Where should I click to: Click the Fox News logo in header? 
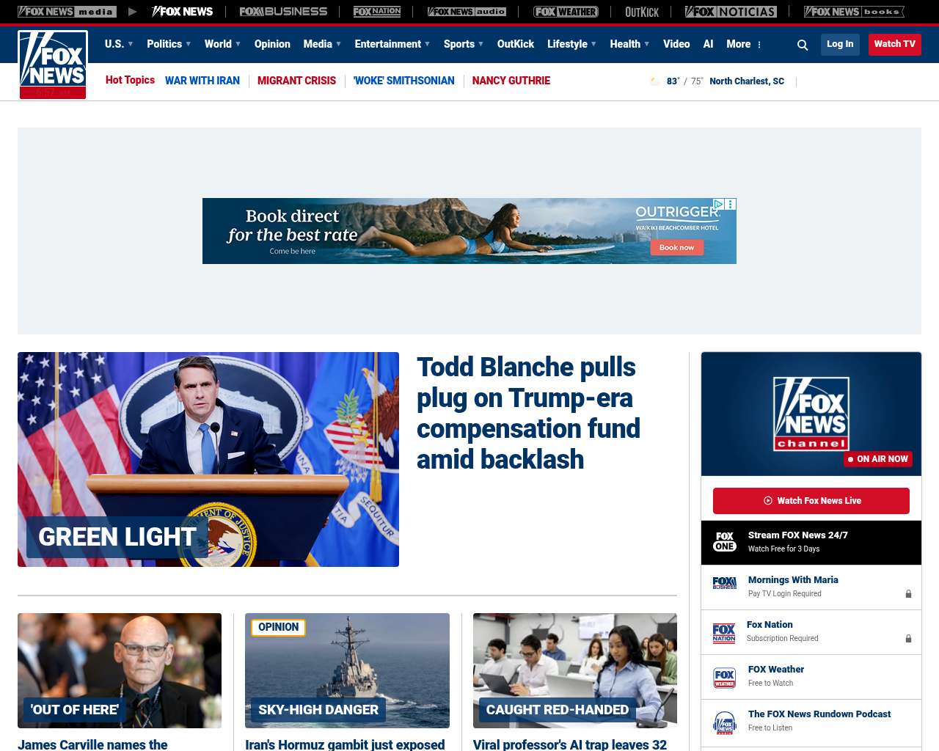[x=53, y=65]
